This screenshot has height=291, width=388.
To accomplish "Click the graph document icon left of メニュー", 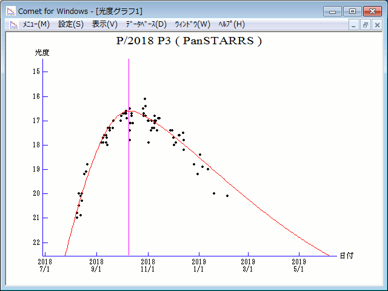I will (12, 24).
